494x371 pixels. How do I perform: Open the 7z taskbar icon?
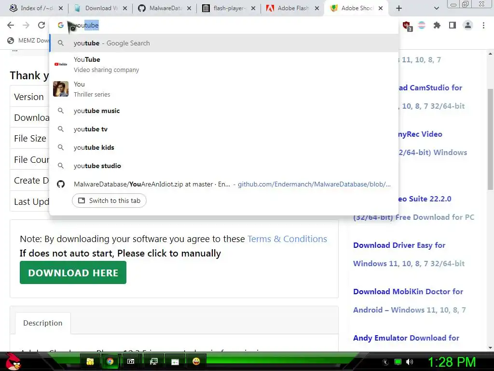point(131,361)
